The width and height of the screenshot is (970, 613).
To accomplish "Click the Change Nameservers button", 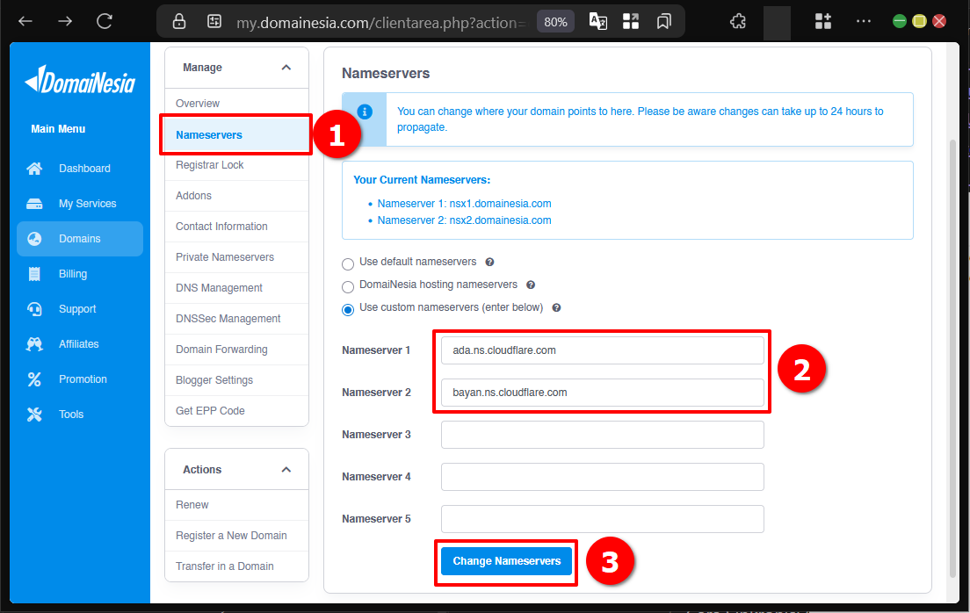I will click(506, 561).
